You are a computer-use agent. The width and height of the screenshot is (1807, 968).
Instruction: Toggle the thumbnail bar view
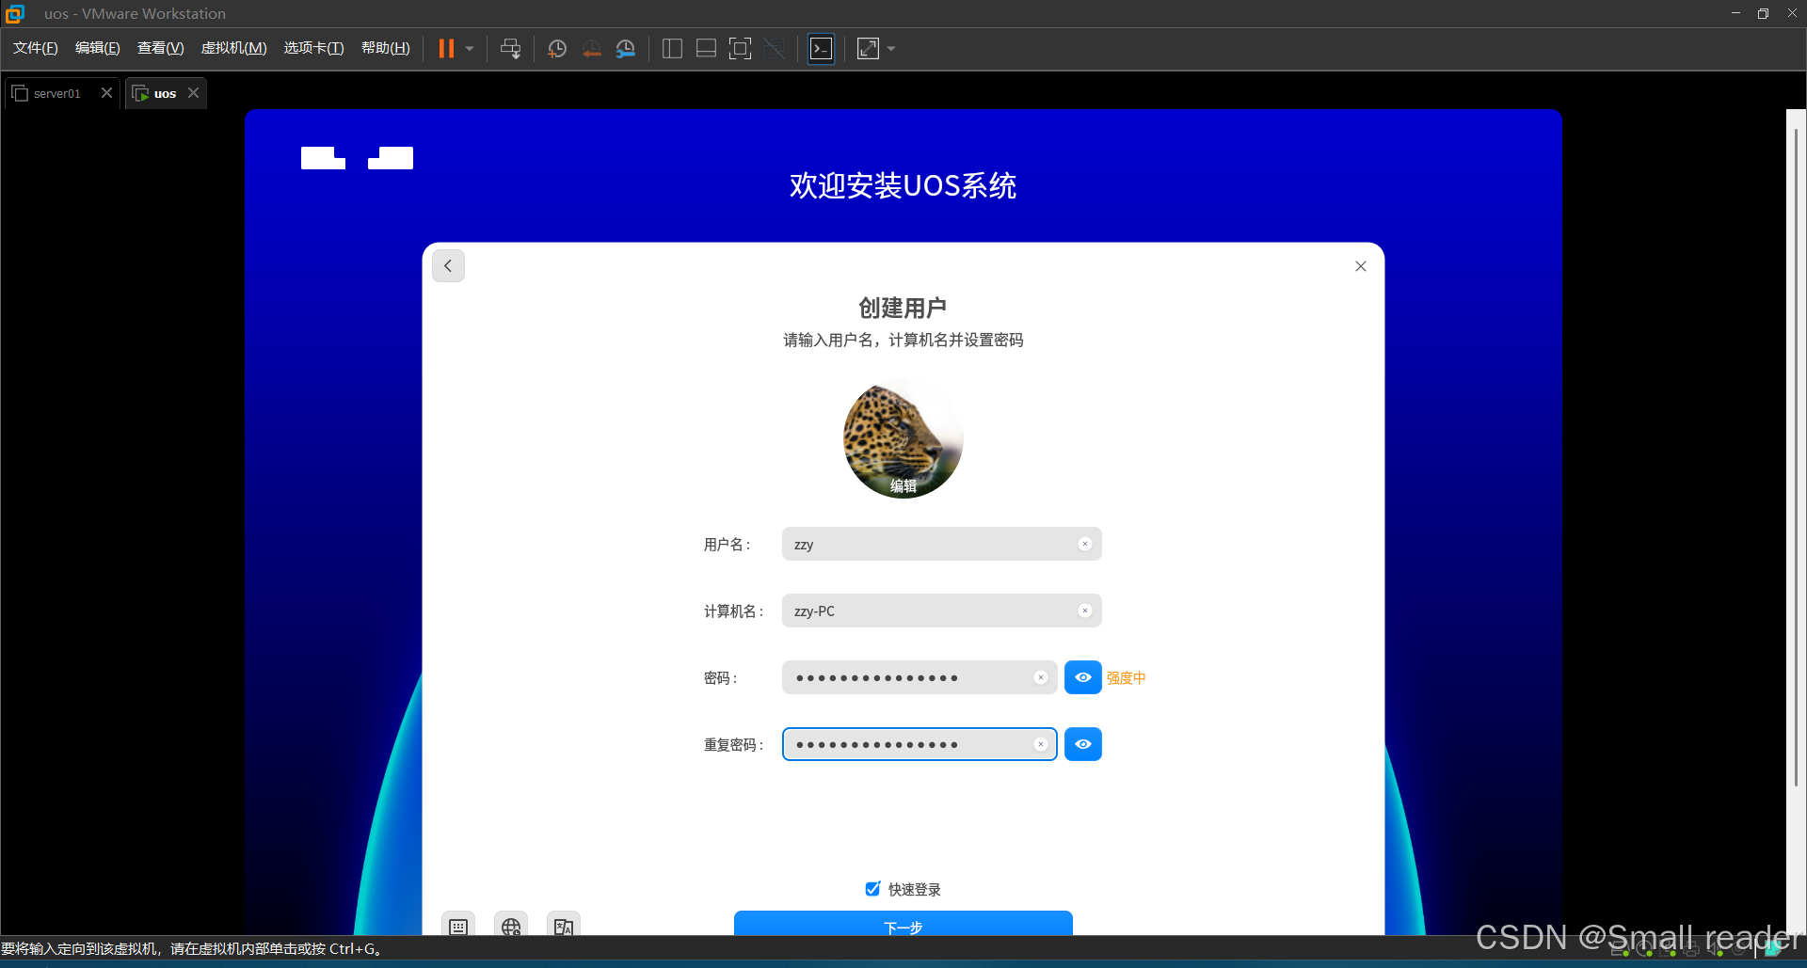point(706,49)
